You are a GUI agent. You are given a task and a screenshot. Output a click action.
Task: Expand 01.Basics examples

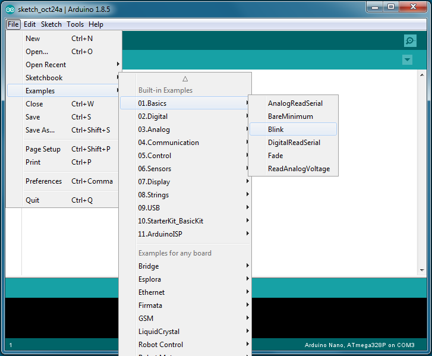tap(185, 103)
